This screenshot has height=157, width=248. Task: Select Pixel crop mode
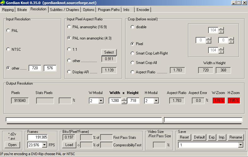[x=132, y=44]
